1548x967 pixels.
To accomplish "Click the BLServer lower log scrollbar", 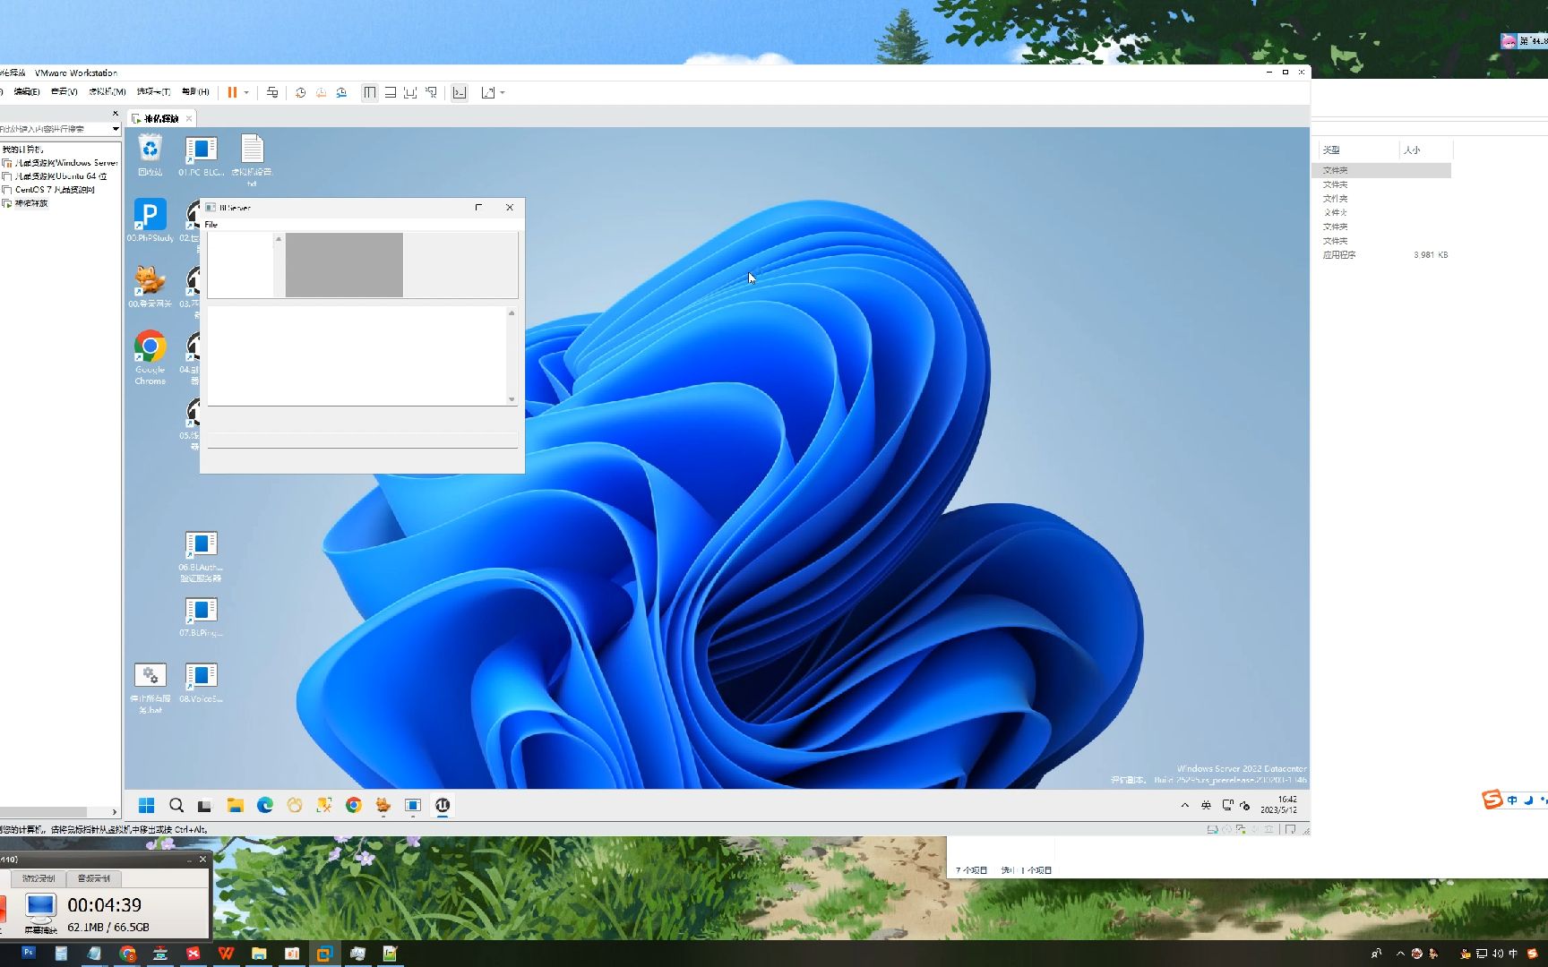I will coord(512,355).
